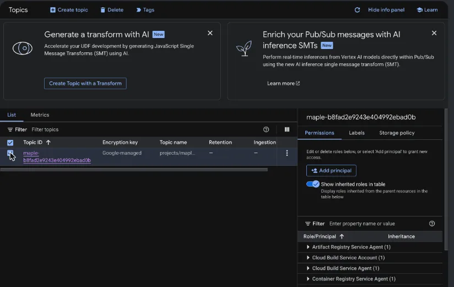Viewport: 454px width, 287px height.
Task: Expand Cloud Build Service Account role
Action: click(308, 258)
